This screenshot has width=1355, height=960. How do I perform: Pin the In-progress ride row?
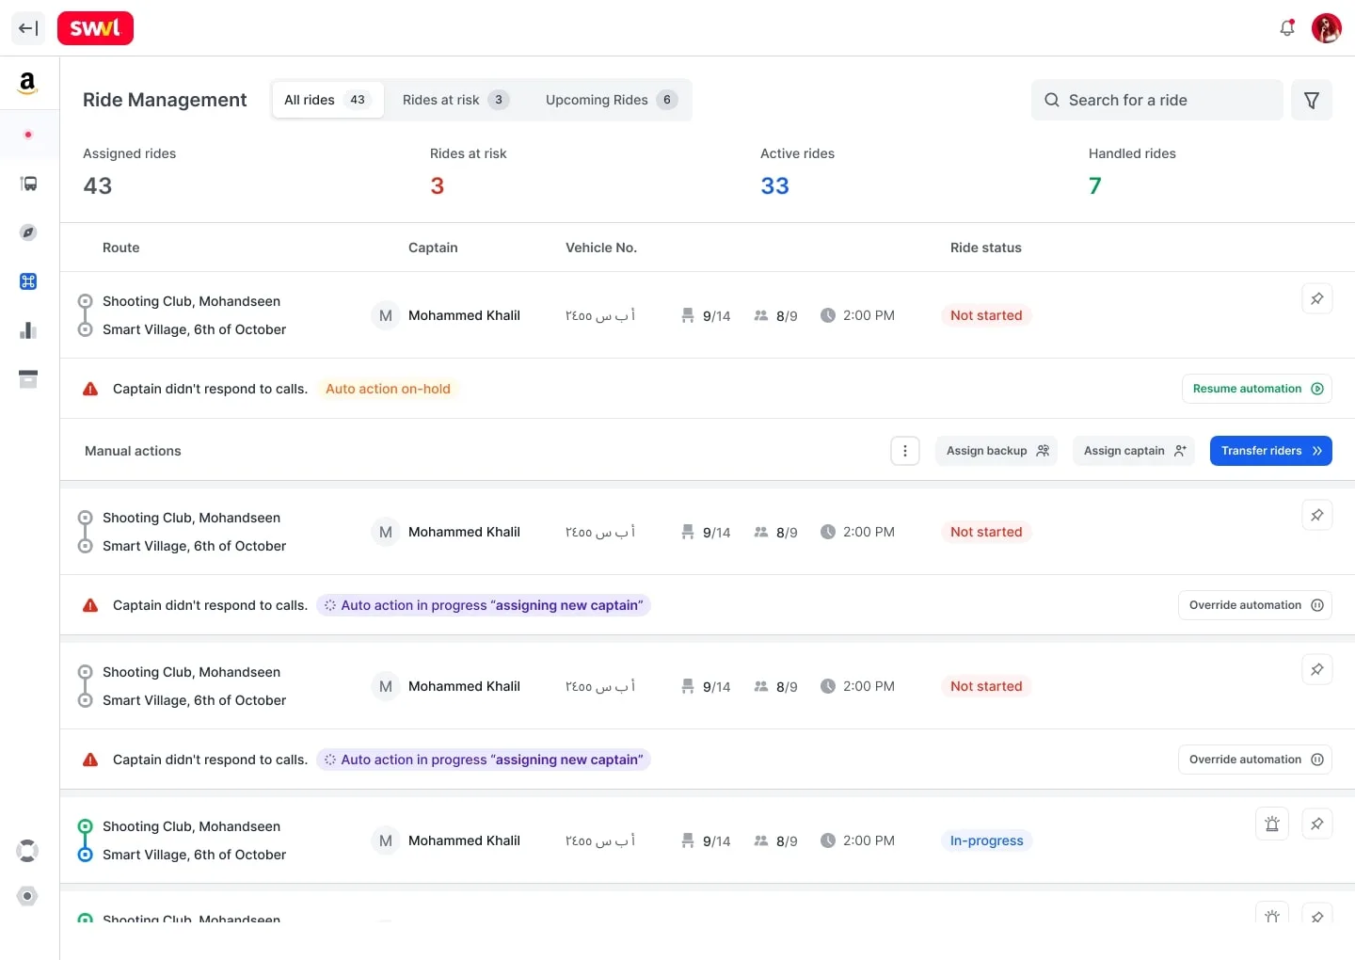(1317, 824)
